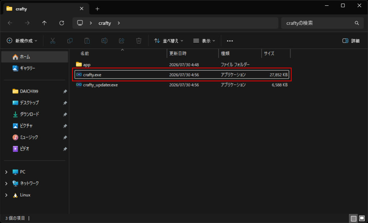Image resolution: width=368 pixels, height=223 pixels.
Task: Click the Paste clipboard icon in toolbar
Action: [87, 41]
